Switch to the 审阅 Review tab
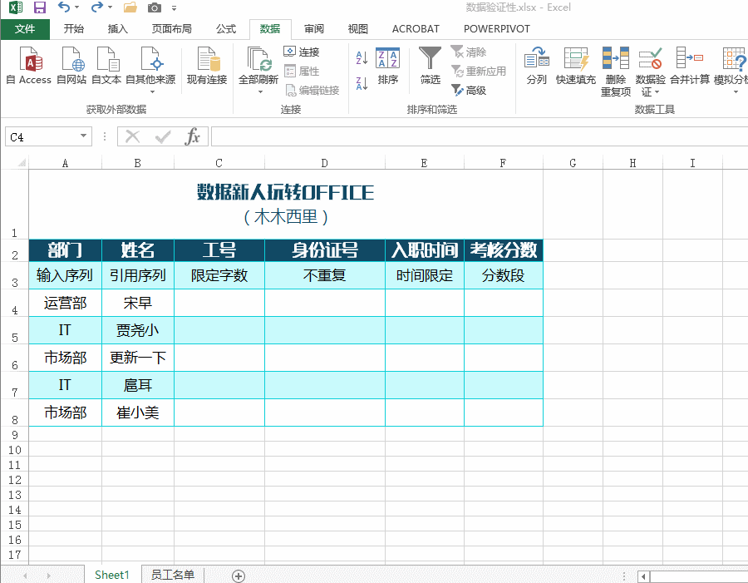This screenshot has width=748, height=583. (x=314, y=29)
